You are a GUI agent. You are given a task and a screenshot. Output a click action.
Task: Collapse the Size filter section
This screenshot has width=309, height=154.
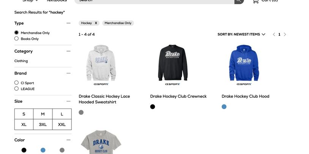tap(68, 101)
